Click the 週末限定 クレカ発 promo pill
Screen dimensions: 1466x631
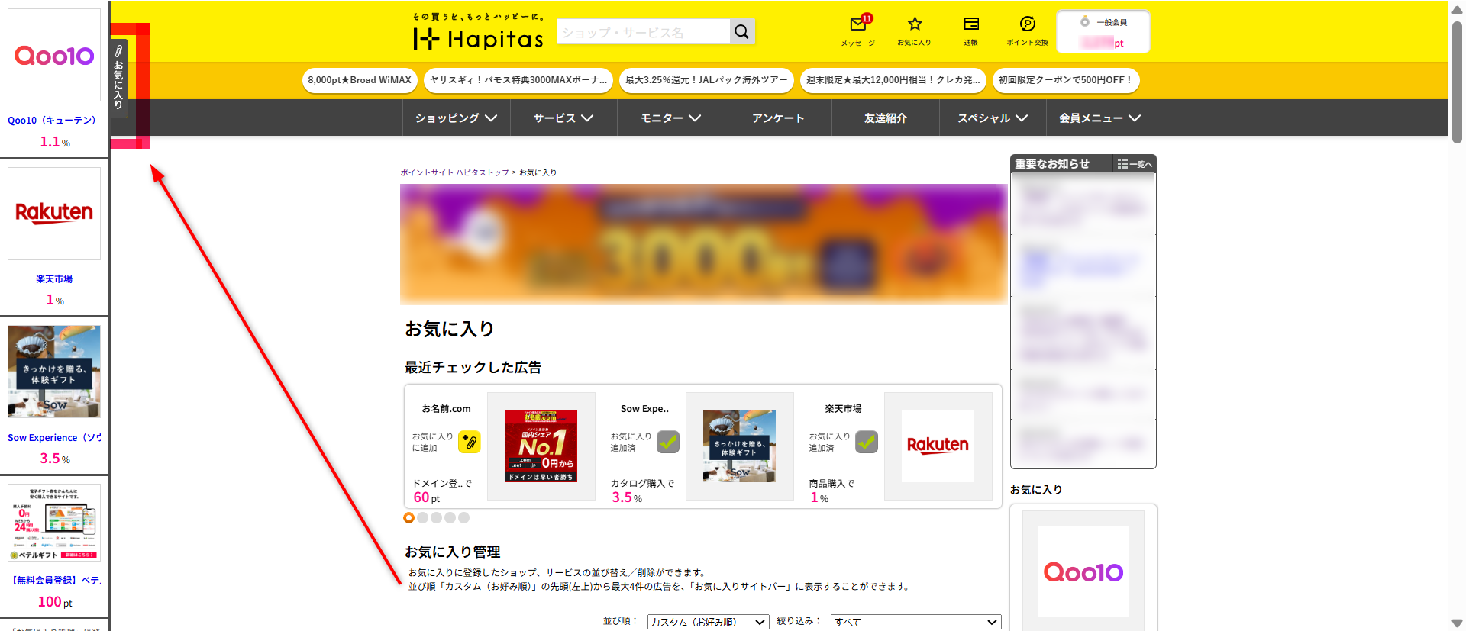(x=893, y=80)
